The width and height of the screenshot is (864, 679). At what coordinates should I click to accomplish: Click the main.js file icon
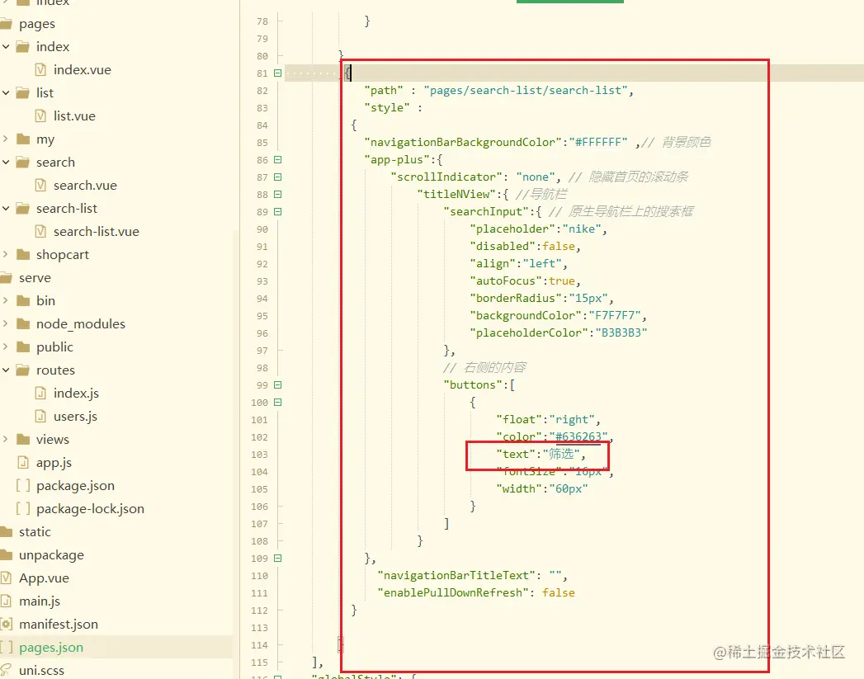[x=6, y=601]
